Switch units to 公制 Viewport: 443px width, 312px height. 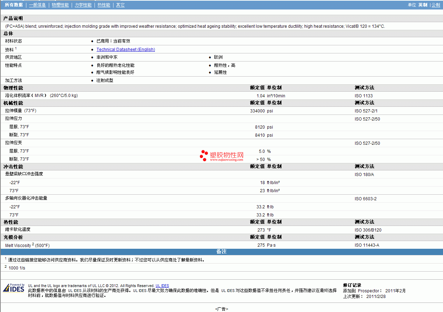pos(436,5)
